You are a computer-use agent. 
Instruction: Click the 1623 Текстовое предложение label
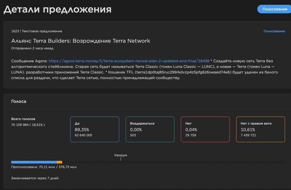[x=36, y=31]
